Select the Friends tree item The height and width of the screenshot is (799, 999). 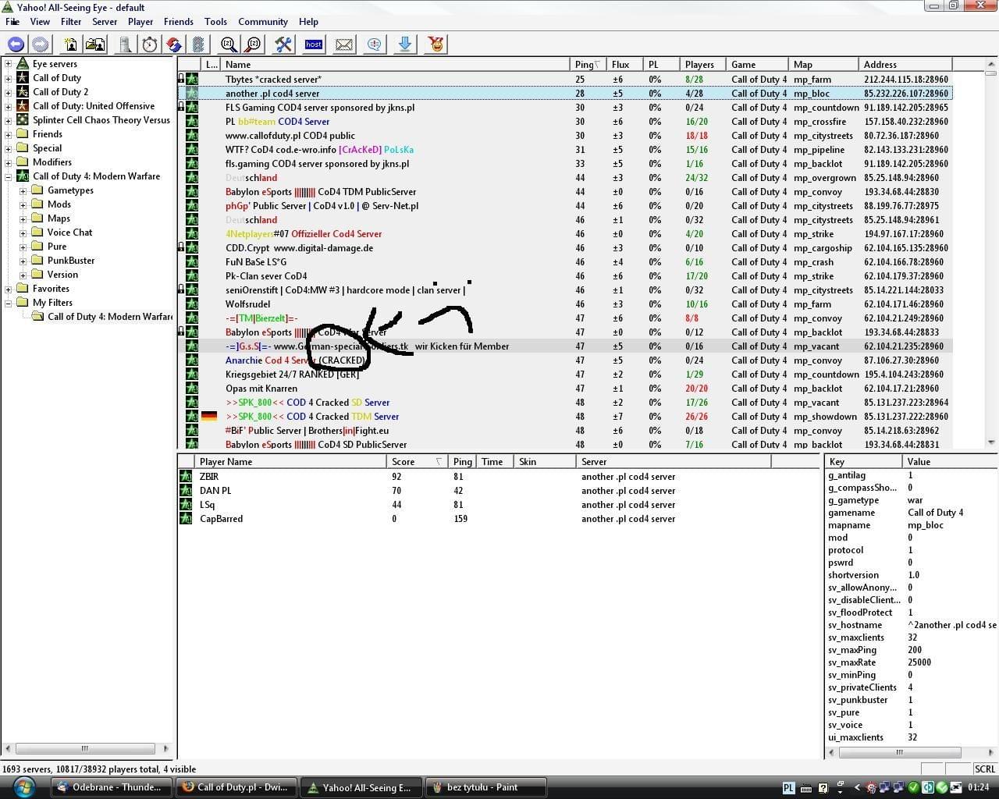click(48, 134)
